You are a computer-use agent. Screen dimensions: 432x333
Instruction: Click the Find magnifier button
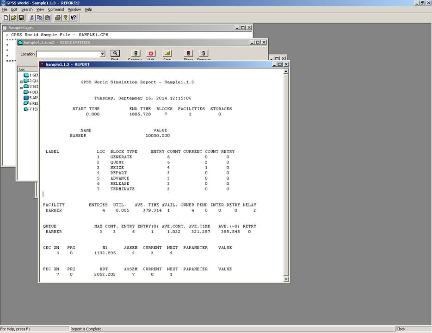[115, 54]
